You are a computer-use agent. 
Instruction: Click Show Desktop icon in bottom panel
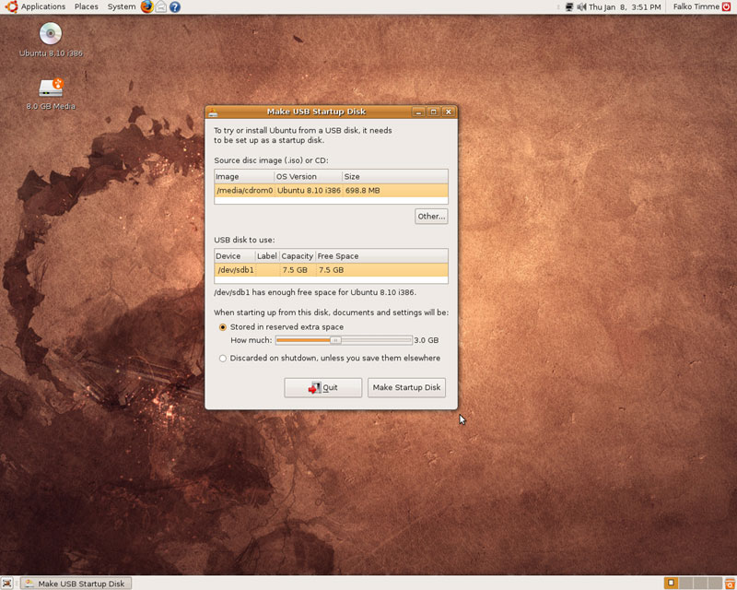(7, 584)
